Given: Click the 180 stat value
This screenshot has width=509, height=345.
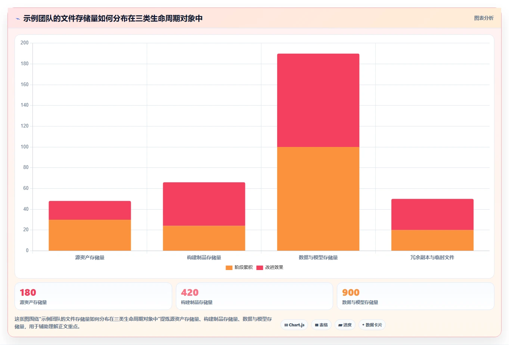Looking at the screenshot, I should click(28, 292).
